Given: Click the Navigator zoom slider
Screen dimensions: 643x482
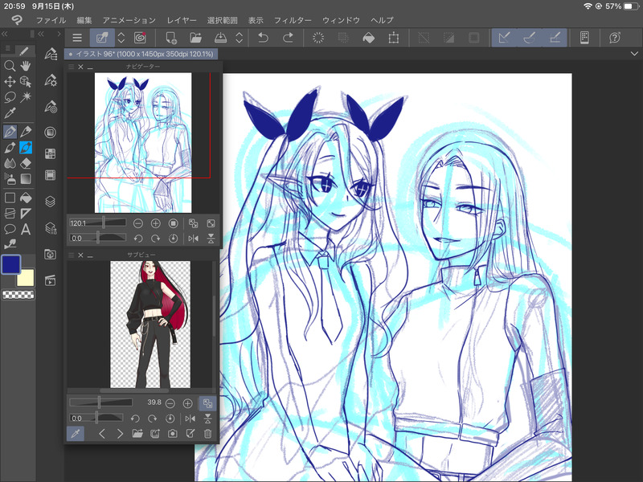Looking at the screenshot, I should coord(97,223).
